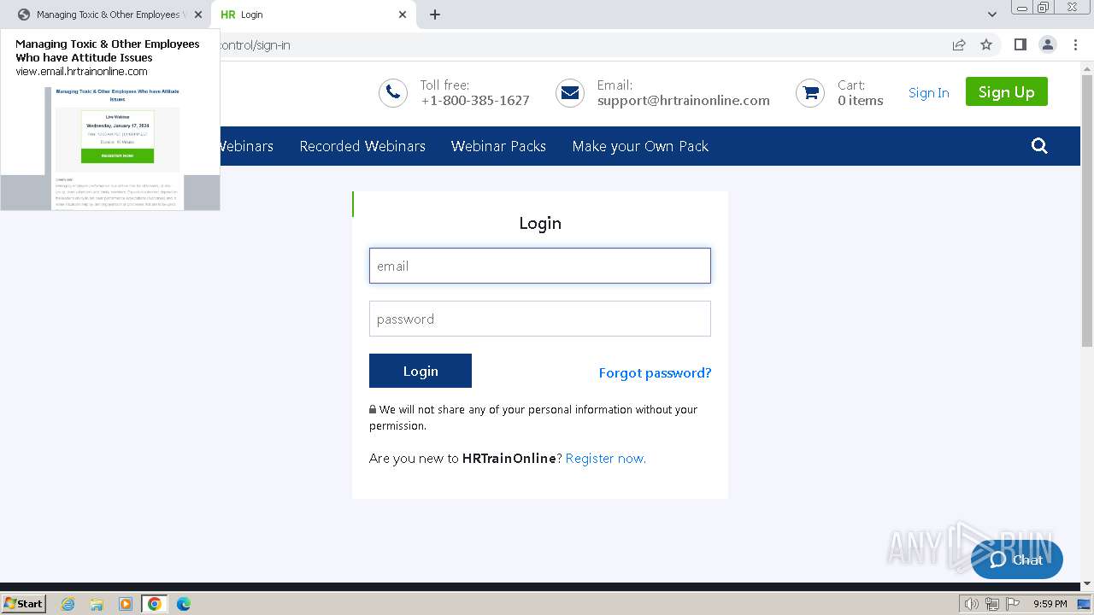Screen dimensions: 1094x615
Task: Click the Webinars nav item
Action: (x=246, y=146)
